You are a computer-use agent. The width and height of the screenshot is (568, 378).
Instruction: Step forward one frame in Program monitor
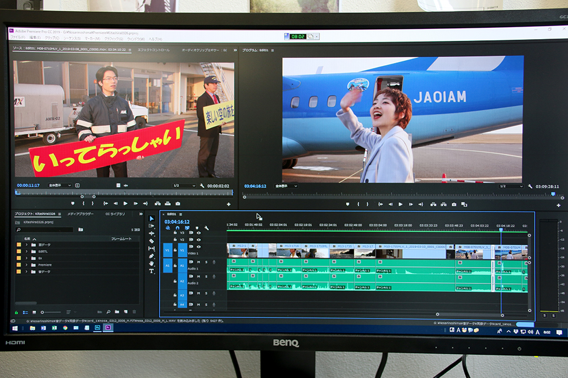click(x=411, y=205)
